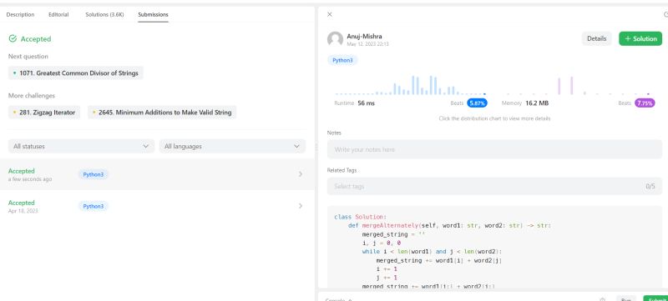Click Anuj-Mishra's profile avatar
The image size is (668, 301).
tap(335, 39)
